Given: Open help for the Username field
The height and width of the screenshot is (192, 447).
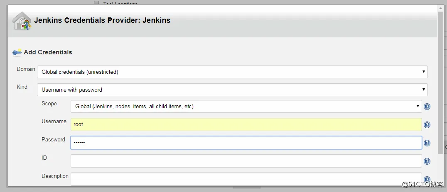Looking at the screenshot, I should click(x=427, y=125).
